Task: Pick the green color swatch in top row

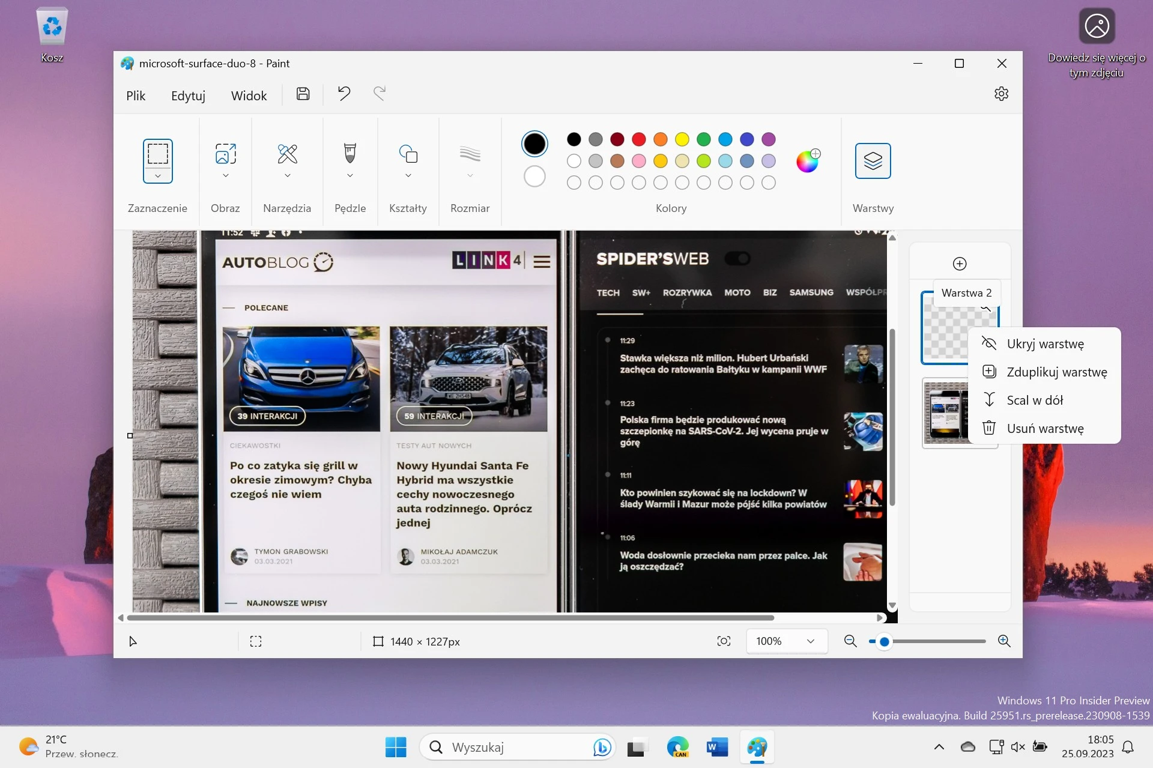Action: coord(704,139)
